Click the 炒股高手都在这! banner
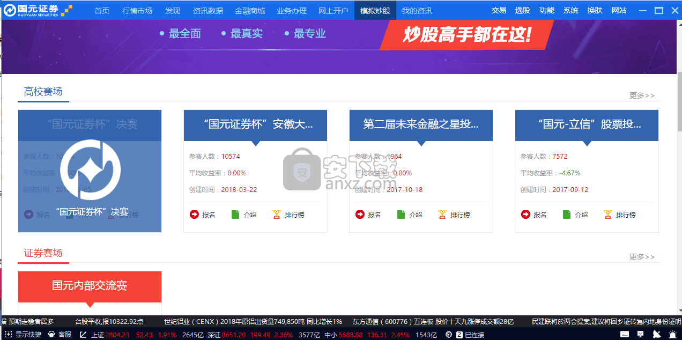The height and width of the screenshot is (340, 682). 466,35
